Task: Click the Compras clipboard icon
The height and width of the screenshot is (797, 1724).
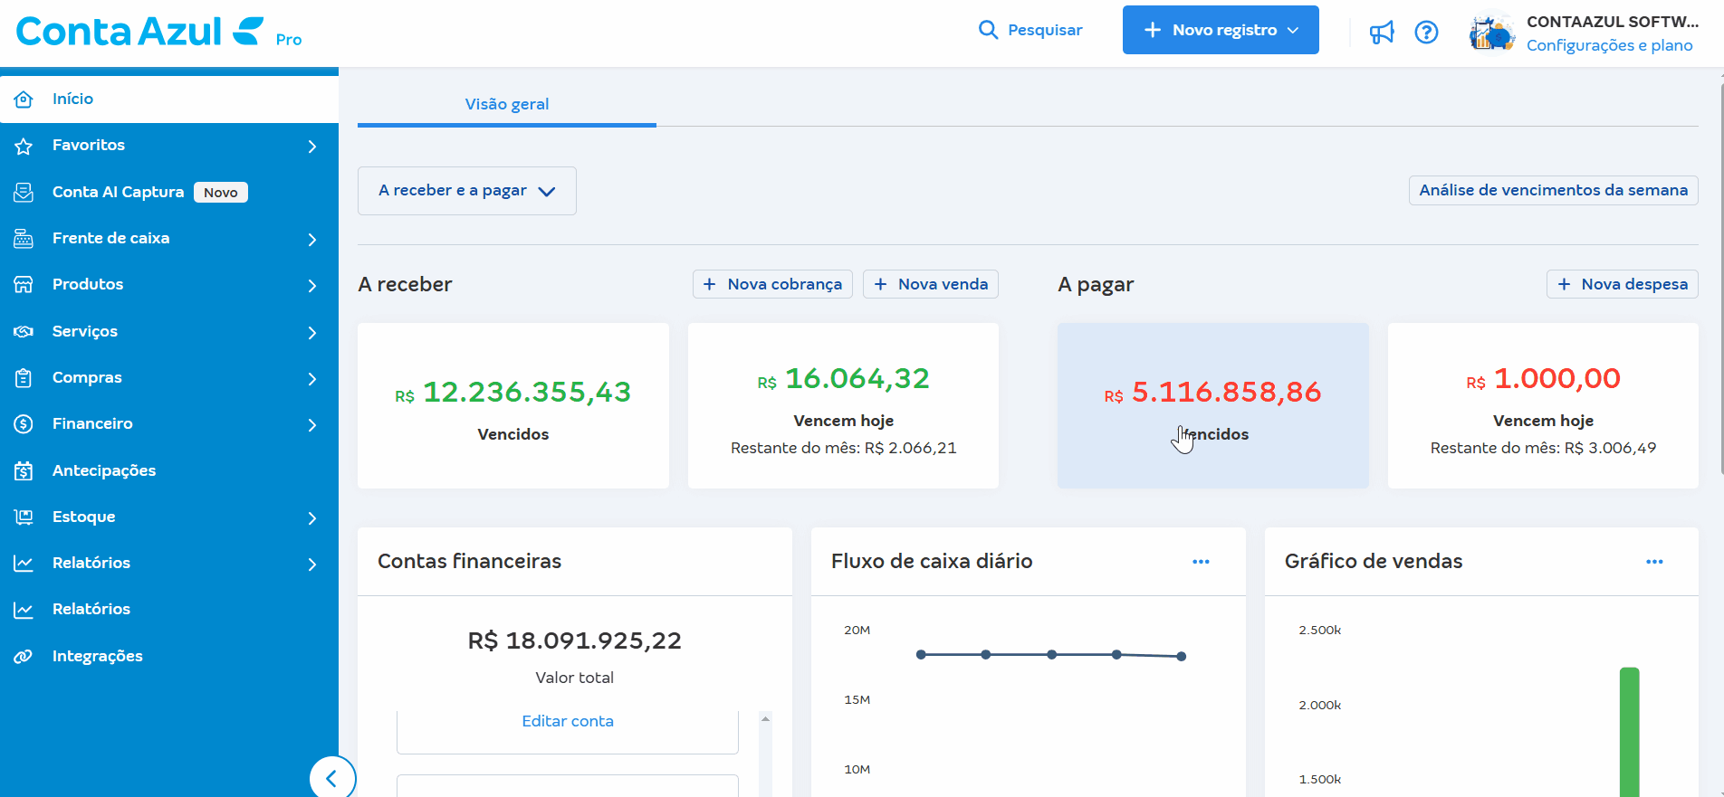Action: 24,378
